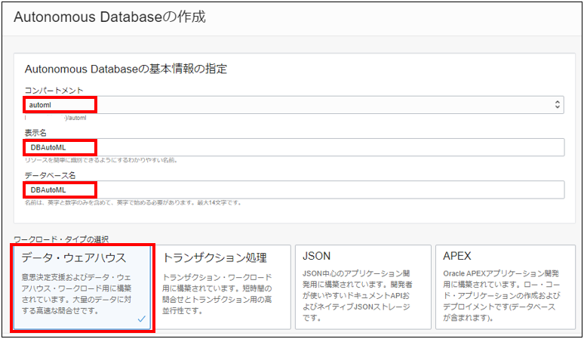The height and width of the screenshot is (339, 584).
Task: Click the compartment dropdown spinner arrows
Action: 557,104
